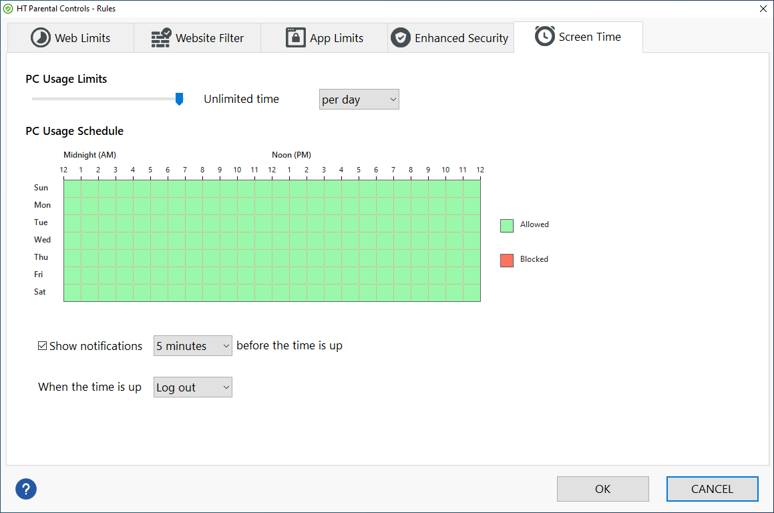Click the Sat 11 PM schedule cell

point(471,293)
